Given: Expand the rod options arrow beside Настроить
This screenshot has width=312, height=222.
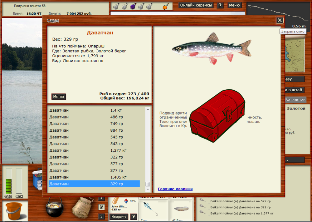Looking at the screenshot, I should [x=134, y=216].
